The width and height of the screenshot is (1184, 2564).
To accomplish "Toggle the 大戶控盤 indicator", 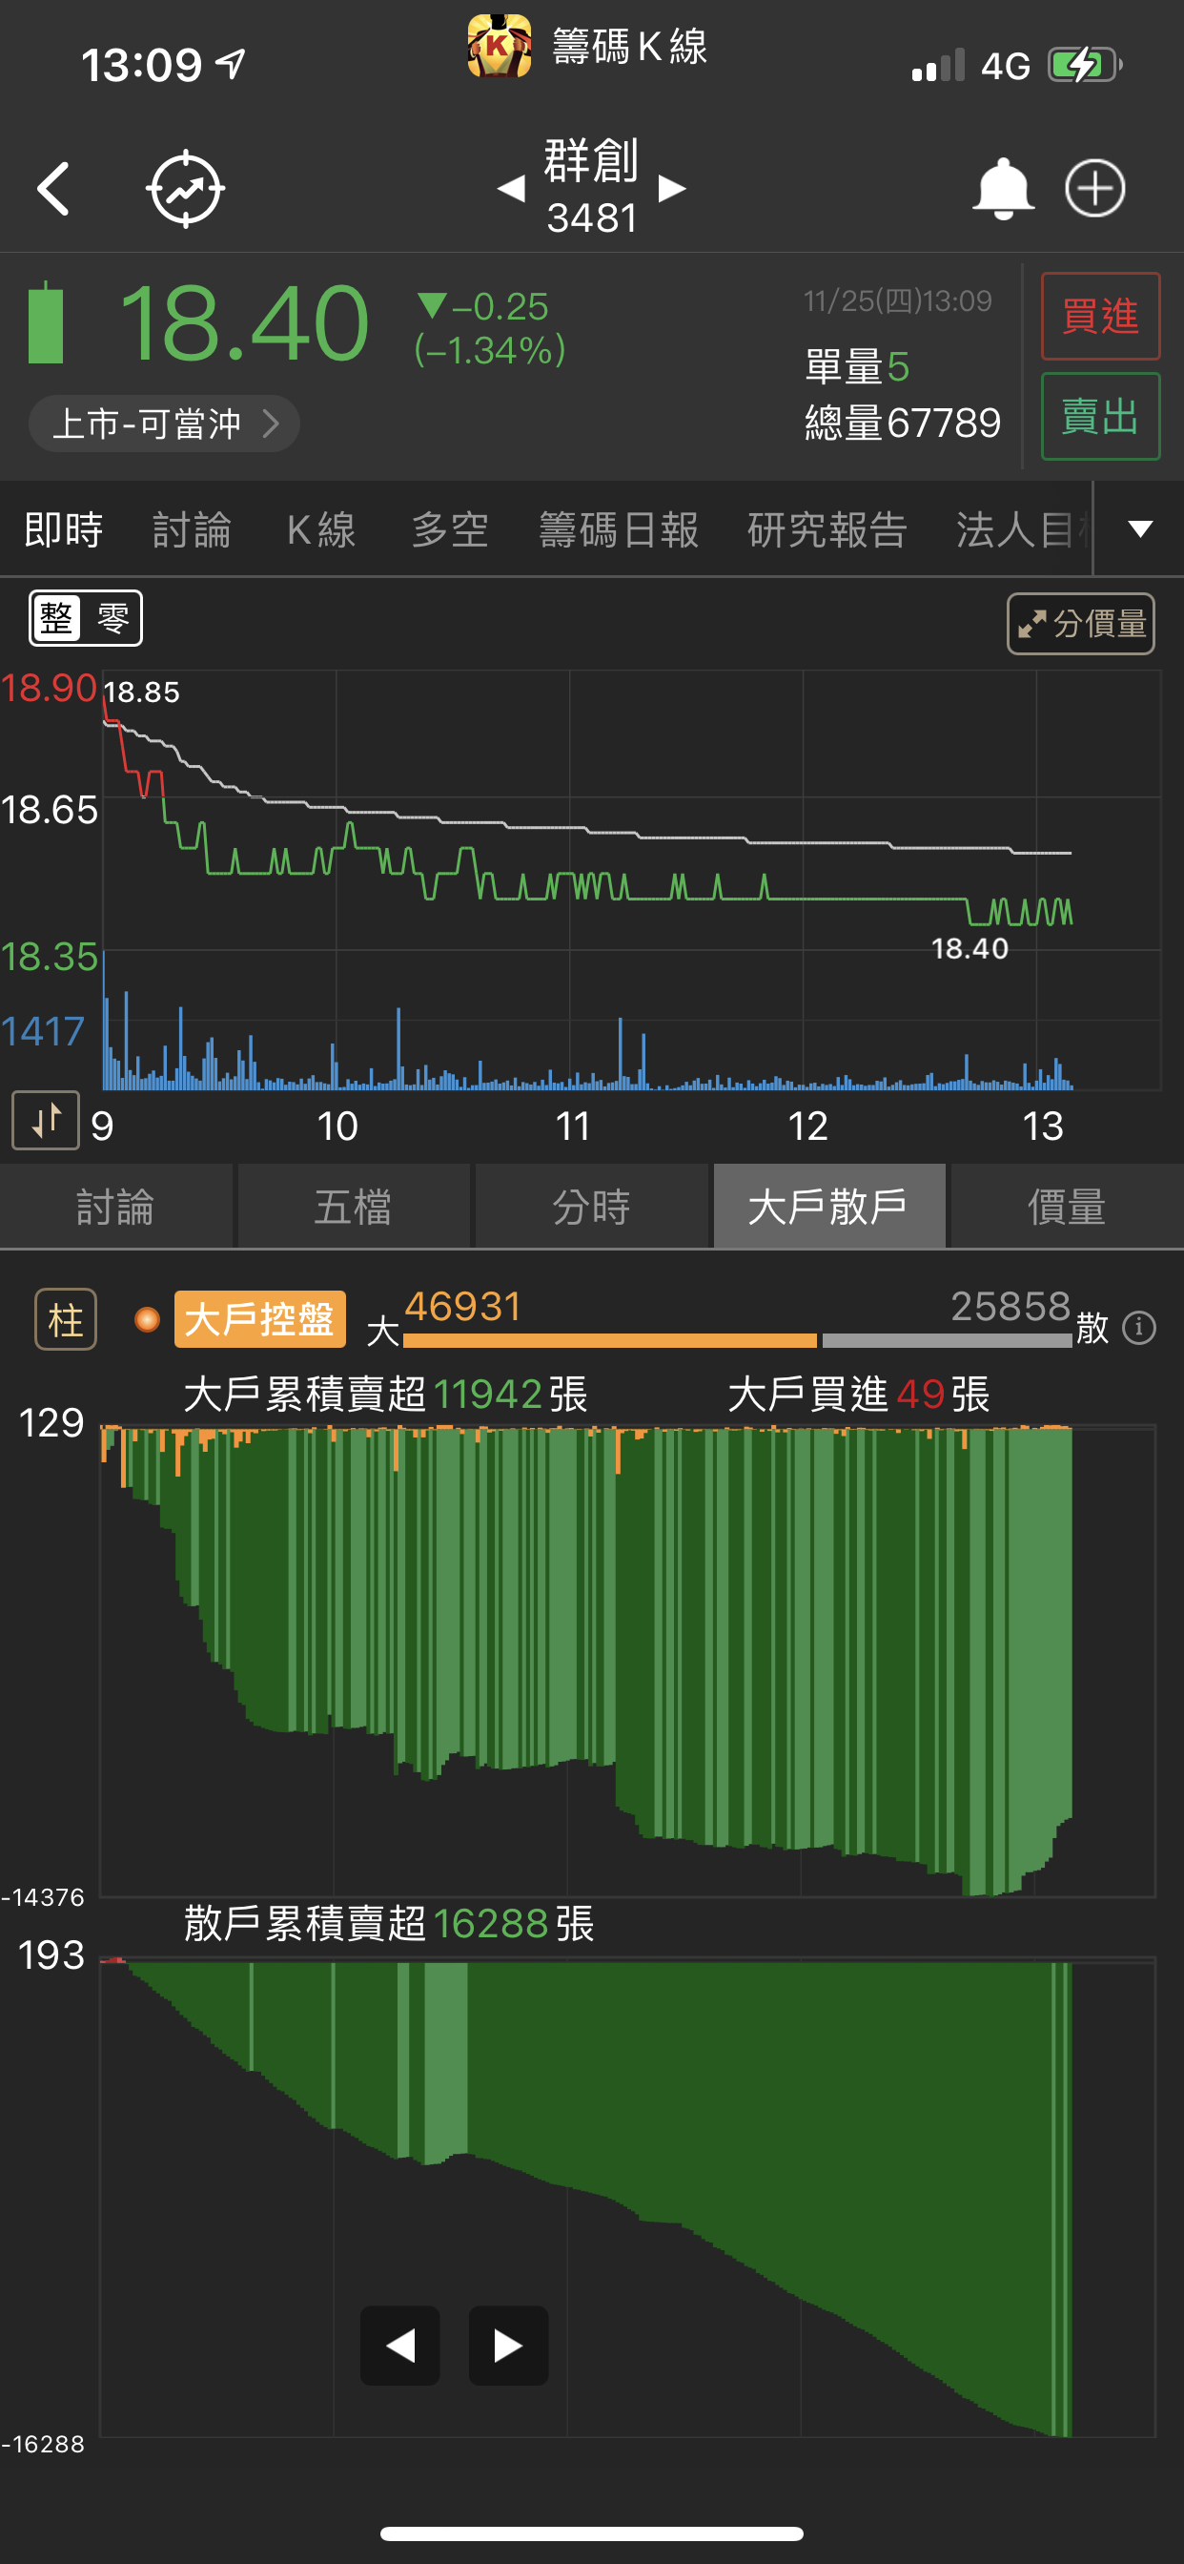I will tap(258, 1320).
